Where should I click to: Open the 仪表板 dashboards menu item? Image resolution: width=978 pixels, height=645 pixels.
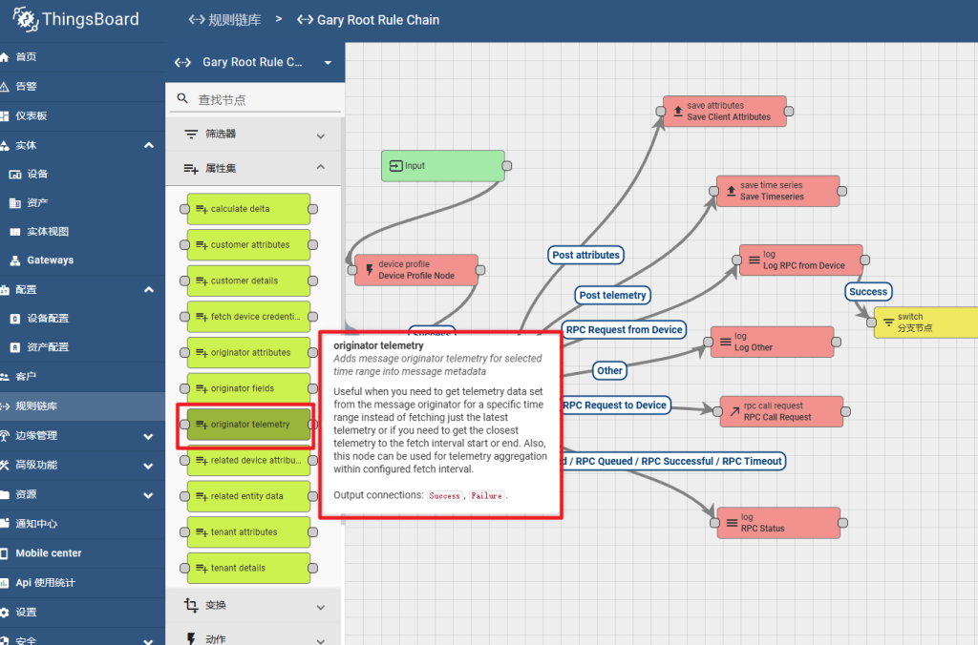tap(82, 115)
